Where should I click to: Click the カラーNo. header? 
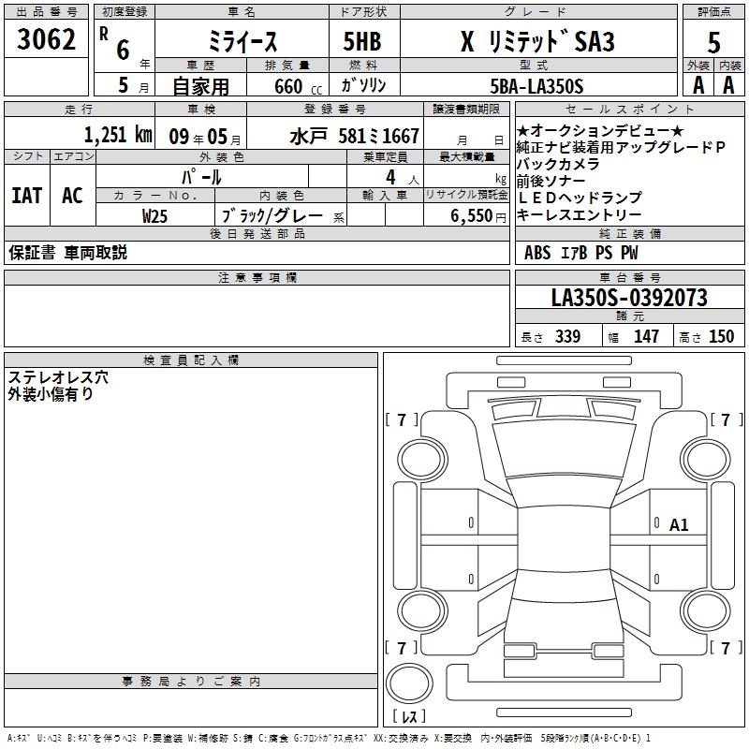tap(155, 196)
